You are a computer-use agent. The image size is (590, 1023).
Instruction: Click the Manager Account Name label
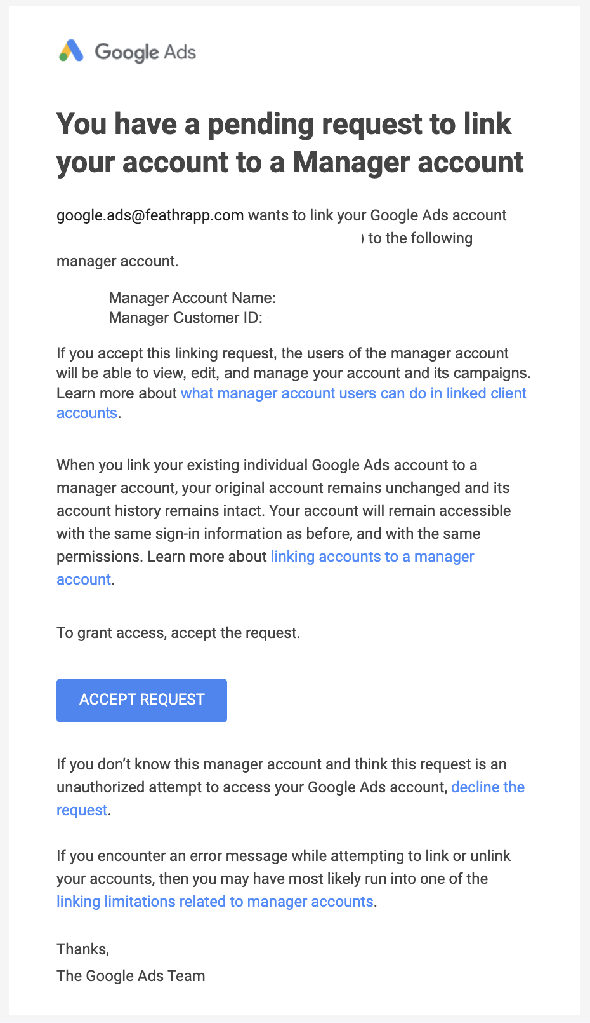192,298
